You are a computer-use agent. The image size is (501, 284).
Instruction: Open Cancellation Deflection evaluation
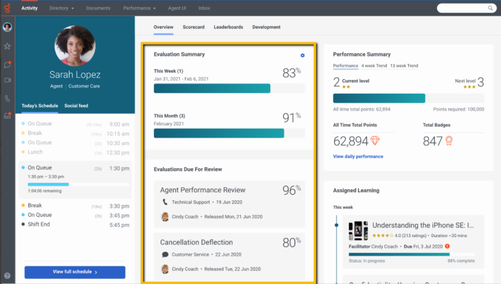229,256
